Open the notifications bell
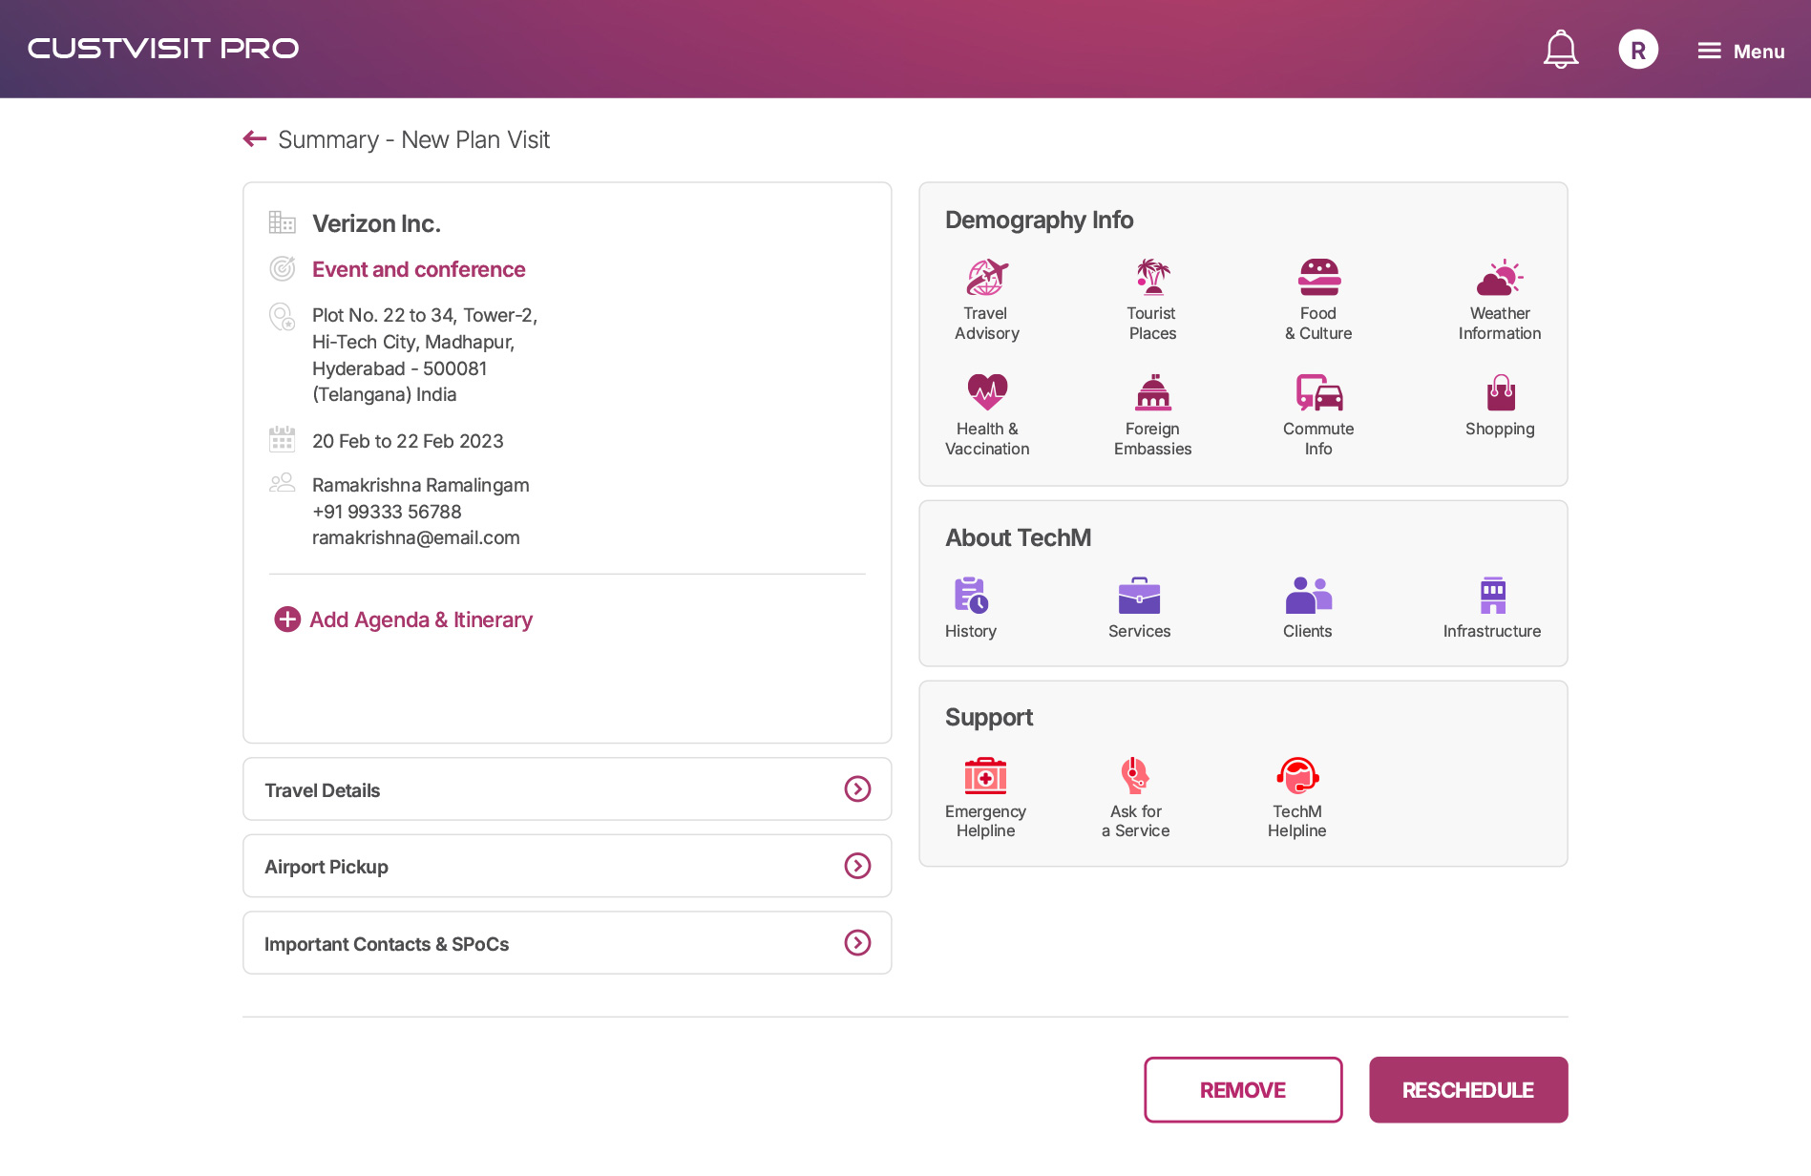 click(1560, 50)
